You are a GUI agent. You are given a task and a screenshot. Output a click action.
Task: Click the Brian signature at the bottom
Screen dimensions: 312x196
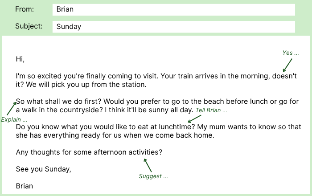tap(25, 186)
